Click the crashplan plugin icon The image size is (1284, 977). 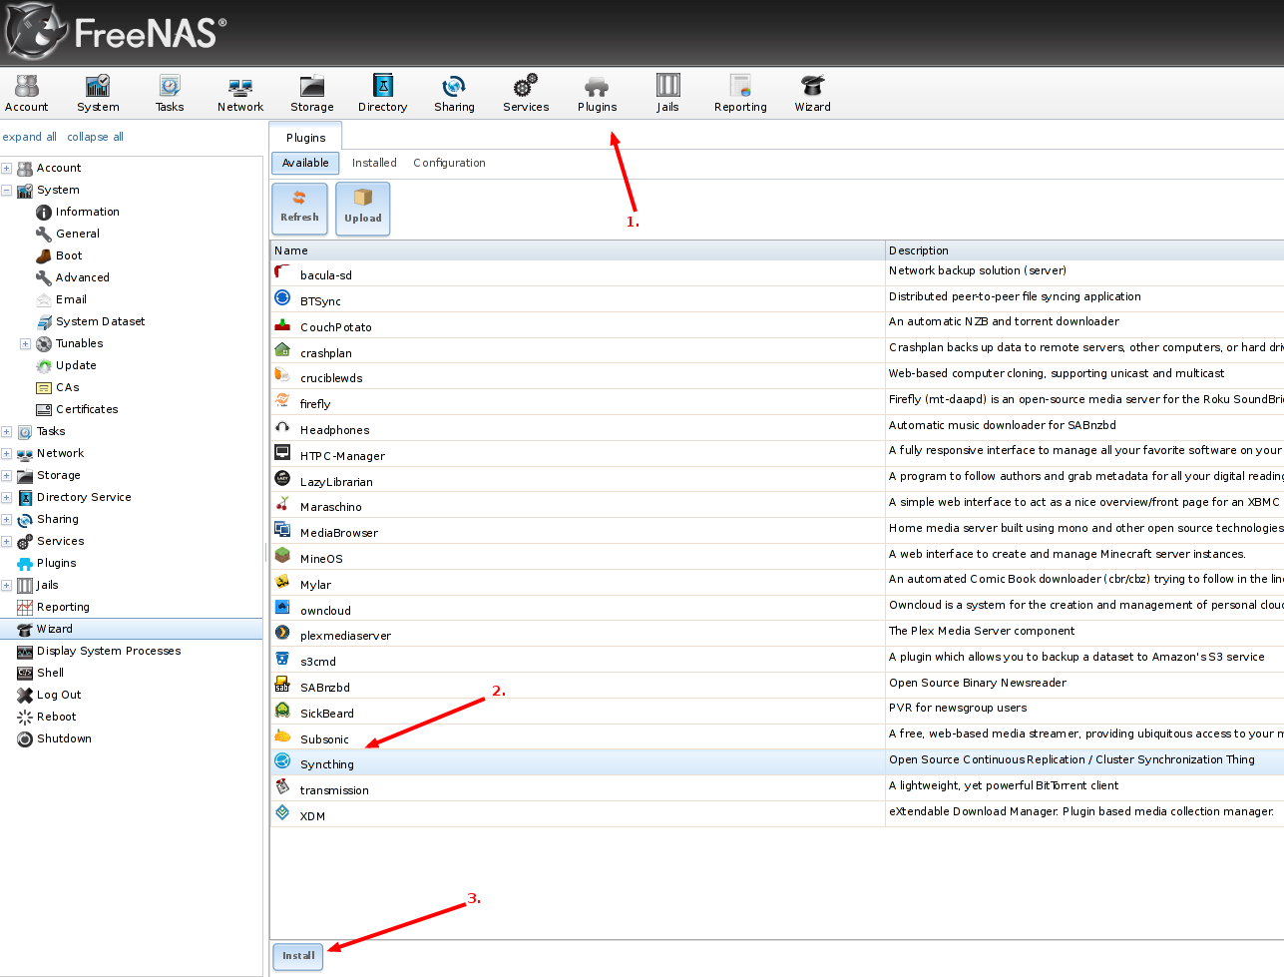(x=282, y=350)
